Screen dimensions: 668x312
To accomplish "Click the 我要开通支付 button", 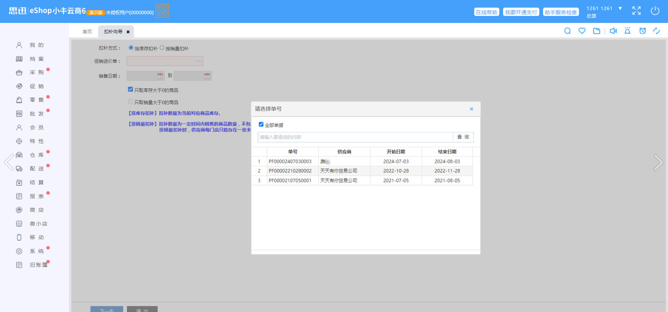I will click(x=521, y=12).
